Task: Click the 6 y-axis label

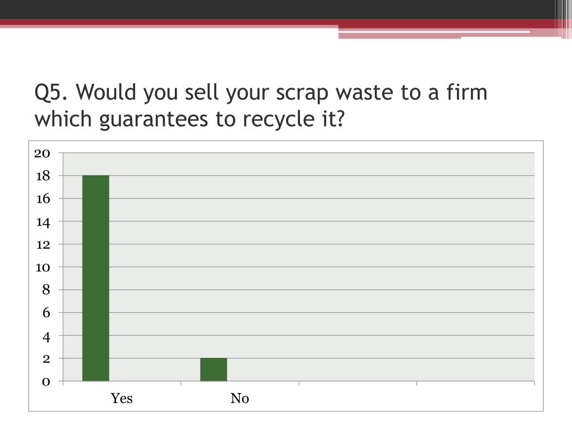Action: click(x=46, y=313)
